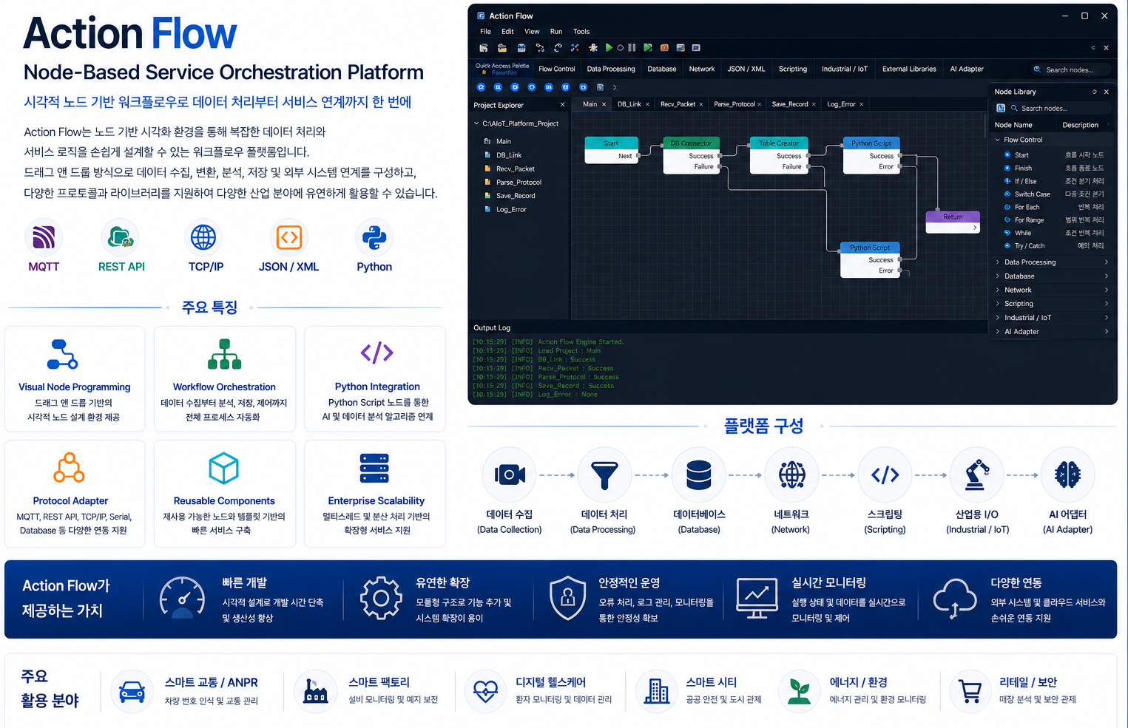Expand the Scripting group in Node Library
The width and height of the screenshot is (1128, 728).
(998, 304)
